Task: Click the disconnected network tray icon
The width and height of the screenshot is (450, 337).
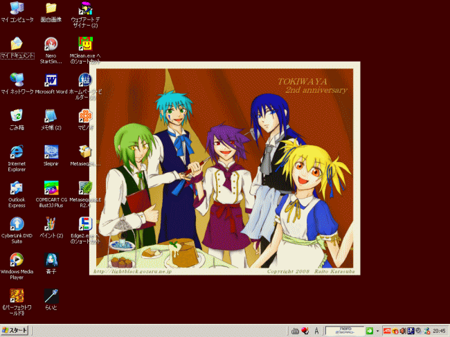Action: coord(426,331)
